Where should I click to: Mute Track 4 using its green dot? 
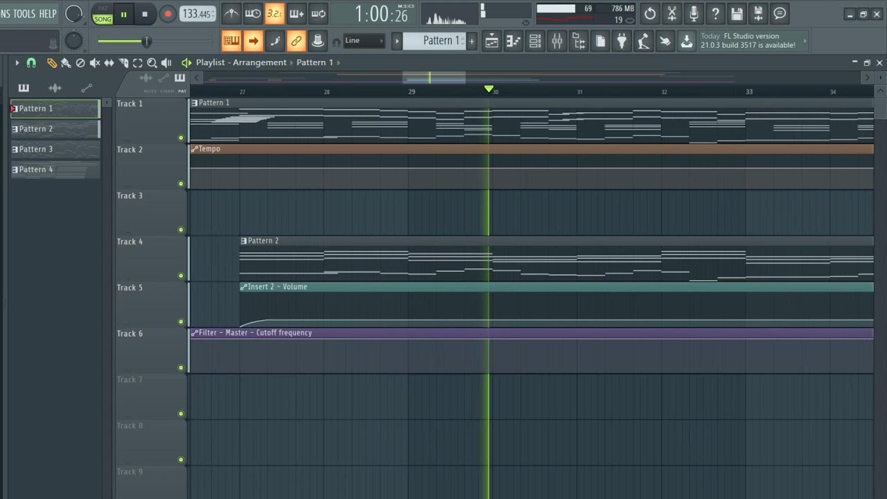click(x=181, y=276)
